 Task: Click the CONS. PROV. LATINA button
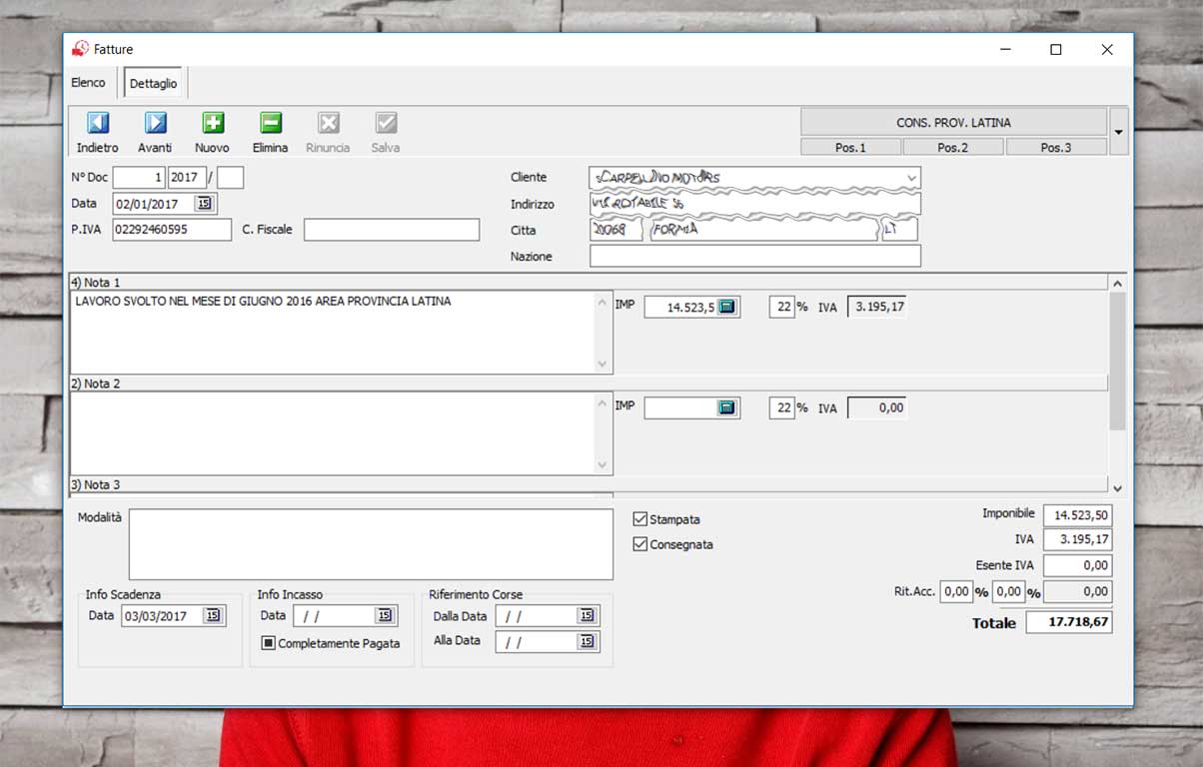click(x=953, y=123)
